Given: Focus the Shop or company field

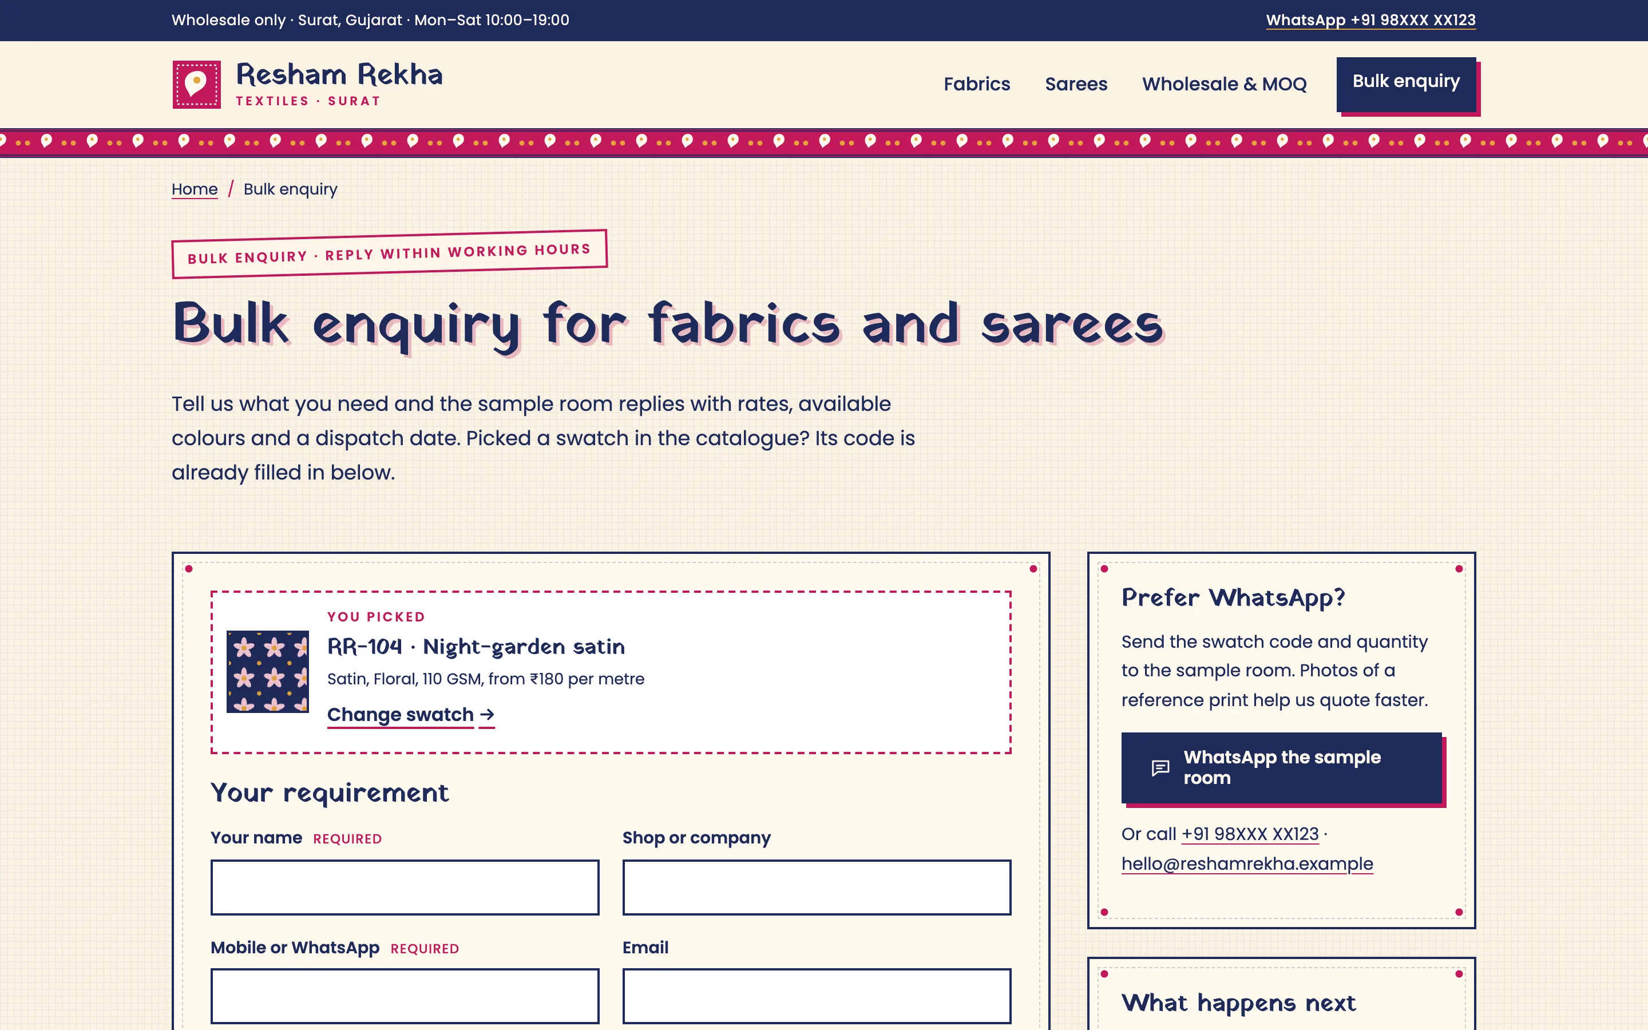Looking at the screenshot, I should tap(817, 887).
